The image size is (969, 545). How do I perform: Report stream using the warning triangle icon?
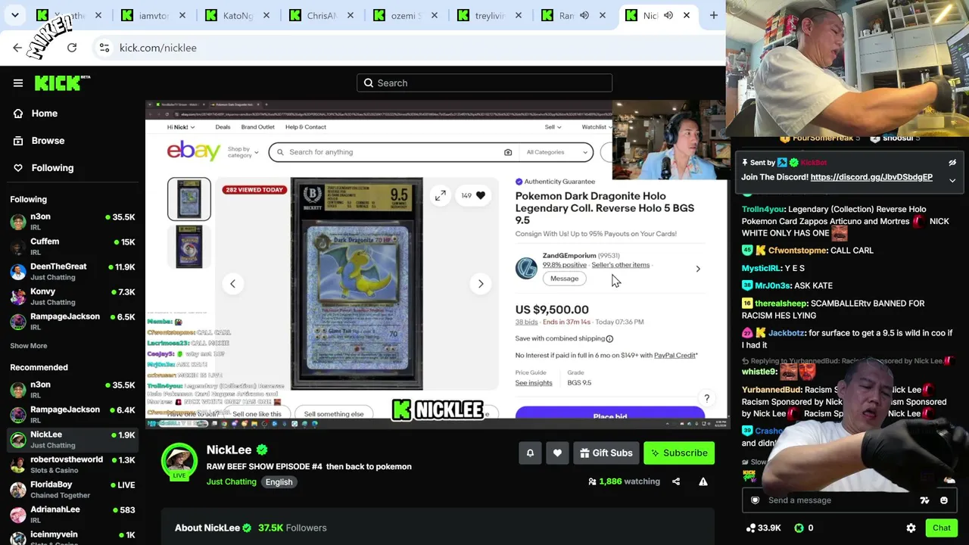[703, 481]
